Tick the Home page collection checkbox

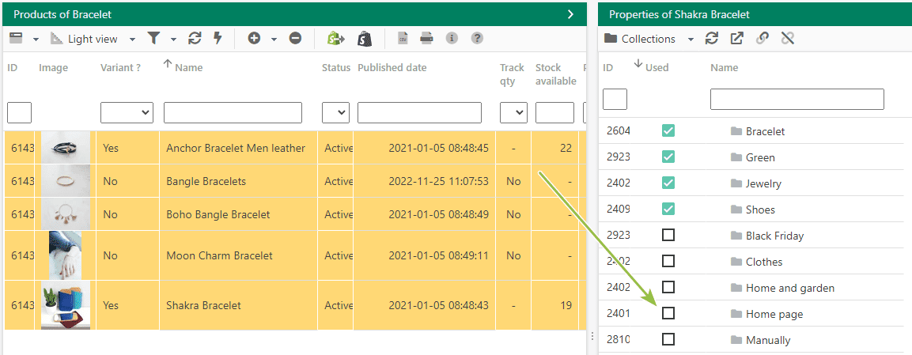click(668, 313)
